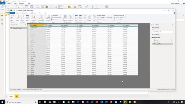
Task: Expand the Append Queries dropdown
Action: click(119, 18)
